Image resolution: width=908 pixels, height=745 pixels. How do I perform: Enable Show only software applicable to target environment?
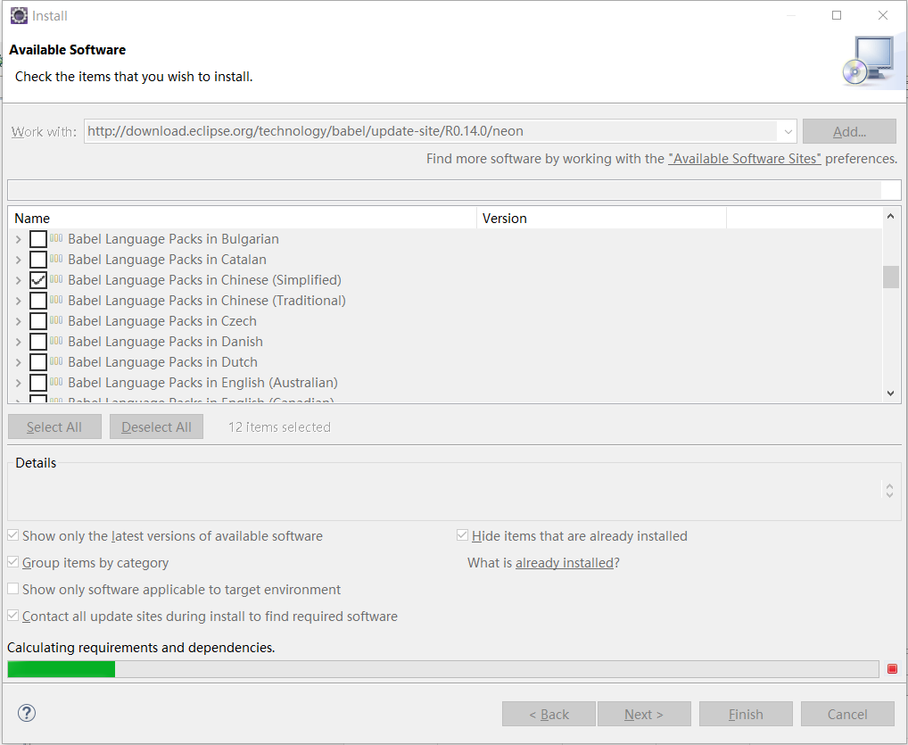(x=13, y=589)
